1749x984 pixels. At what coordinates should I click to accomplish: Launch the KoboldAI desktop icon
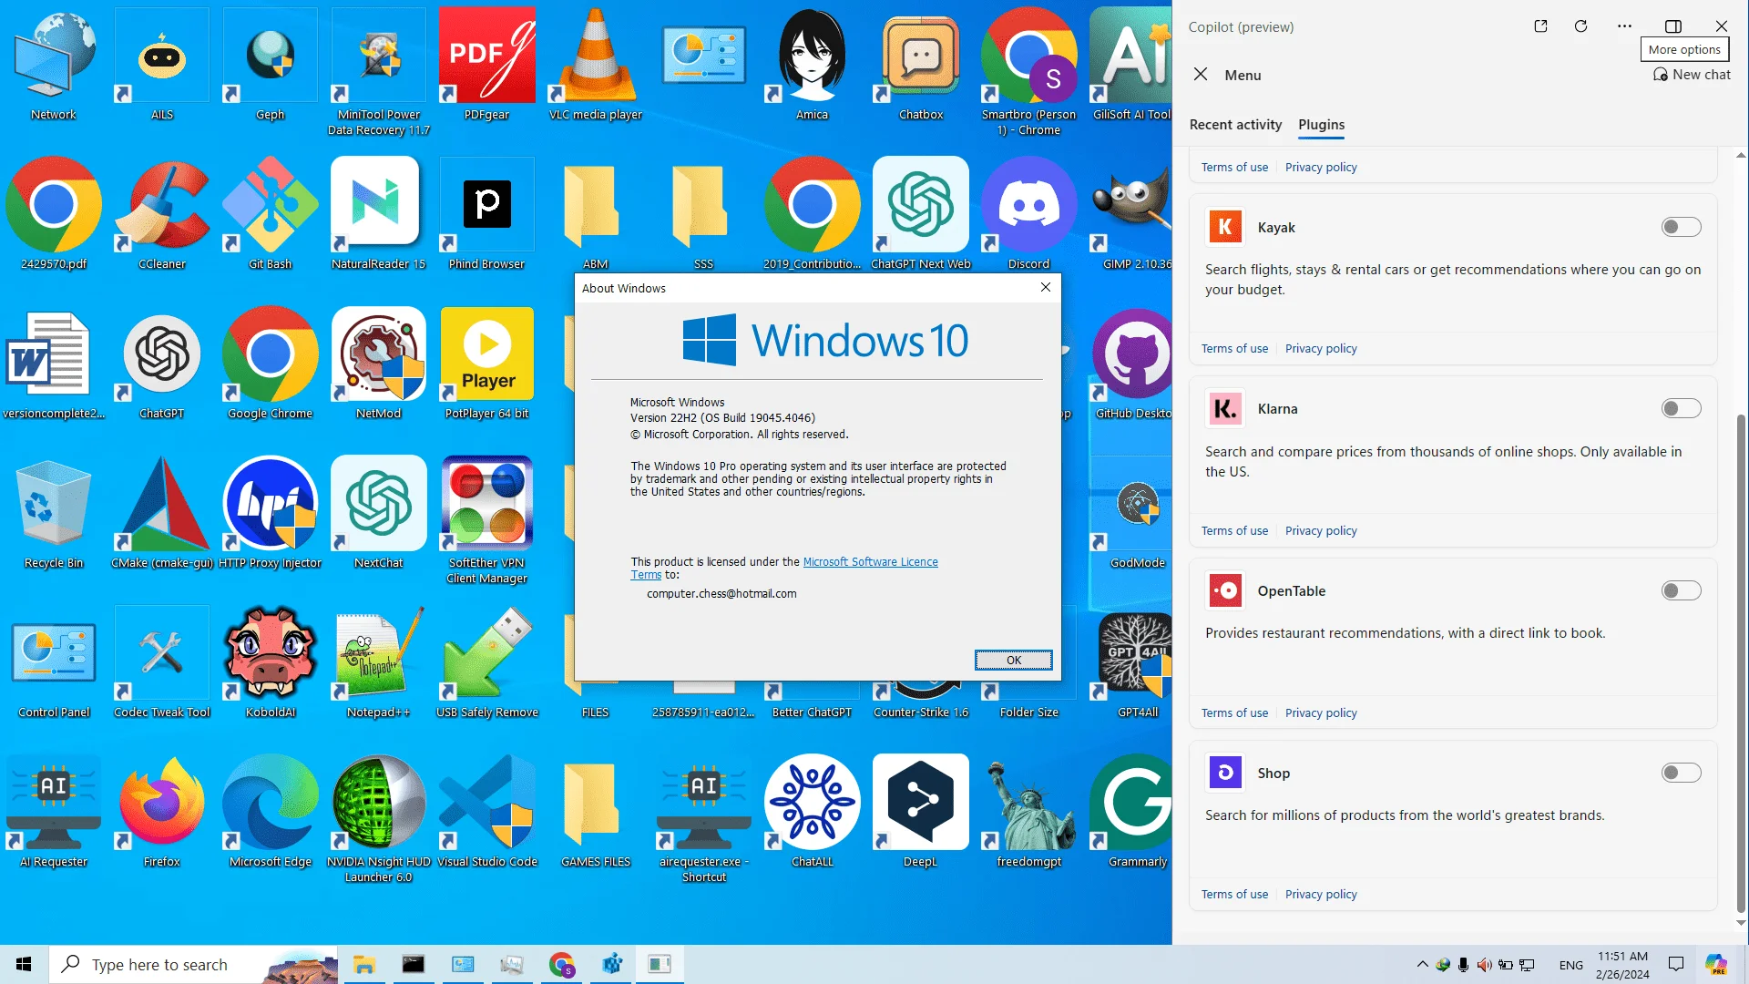(x=271, y=662)
